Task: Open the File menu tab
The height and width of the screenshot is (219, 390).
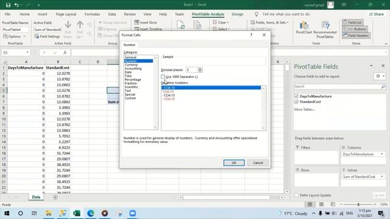Action: [7, 14]
